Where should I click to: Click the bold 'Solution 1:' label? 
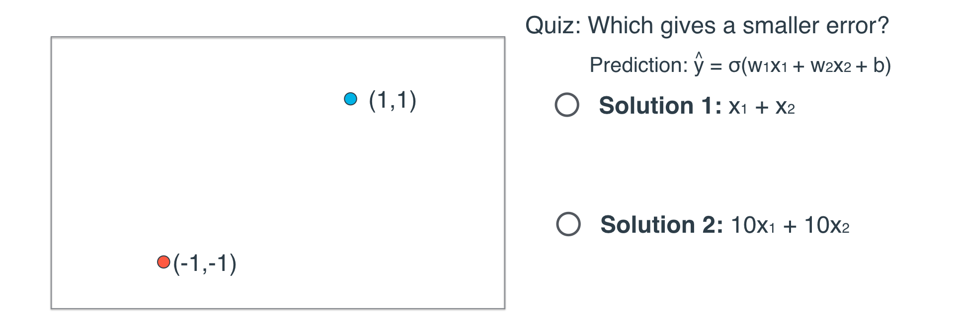pyautogui.click(x=660, y=106)
